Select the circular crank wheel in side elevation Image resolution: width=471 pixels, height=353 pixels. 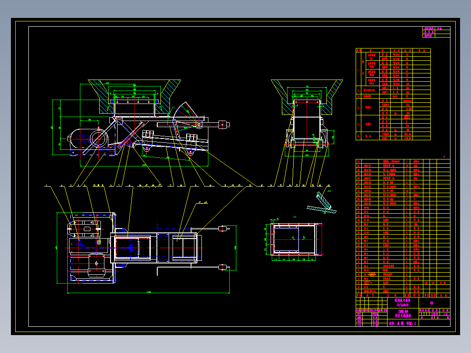[99, 138]
